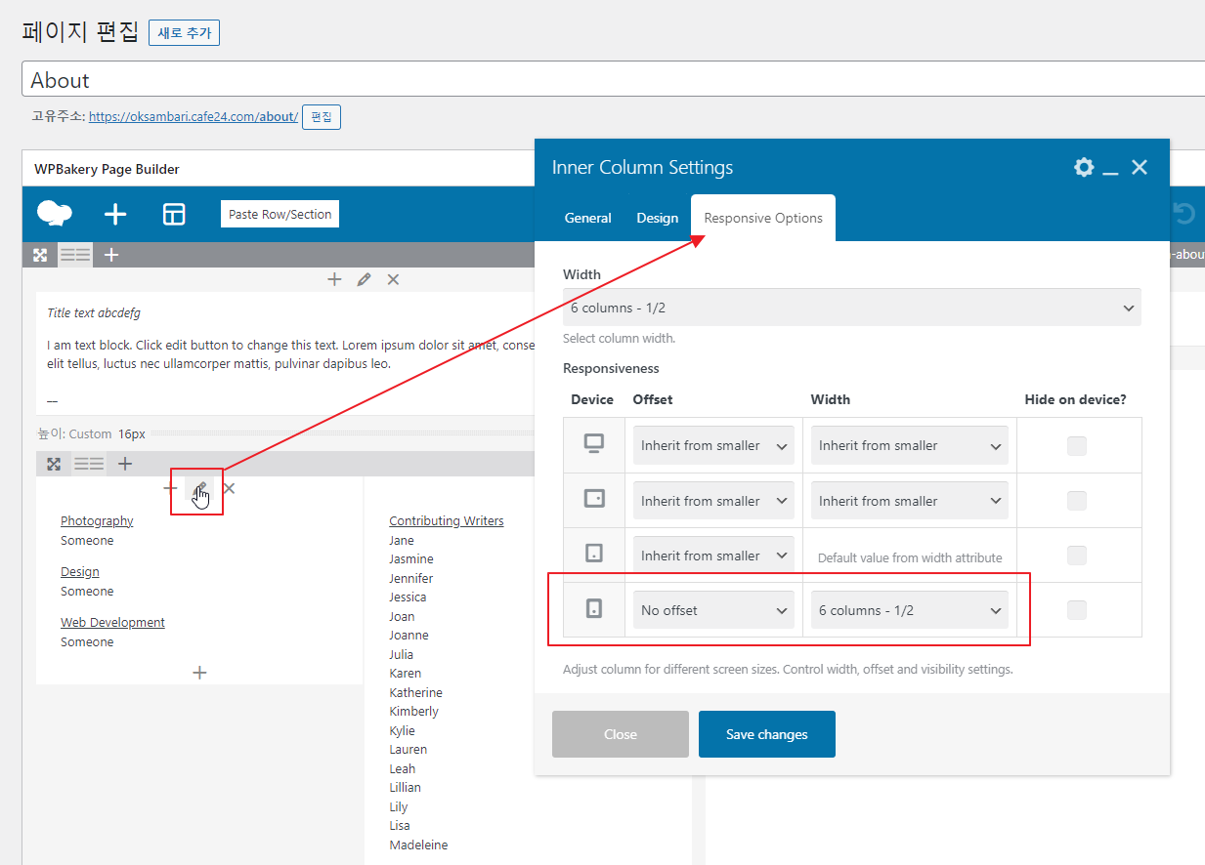Click the inner row drag handle icon

[54, 464]
